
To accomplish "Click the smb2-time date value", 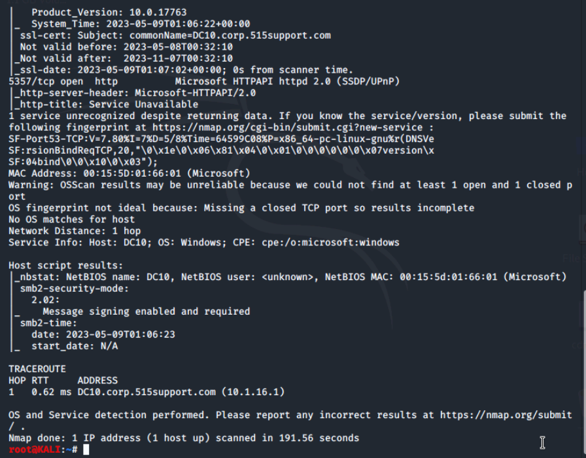I will (120, 334).
